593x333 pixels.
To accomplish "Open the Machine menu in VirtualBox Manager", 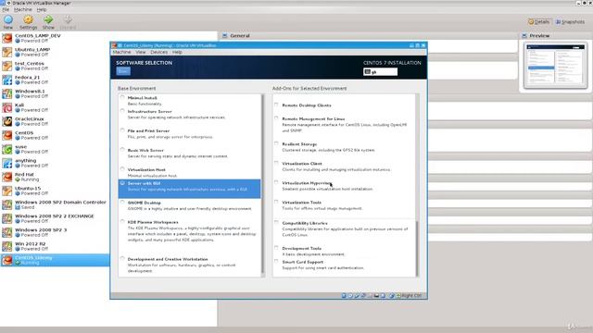I will tap(23, 9).
